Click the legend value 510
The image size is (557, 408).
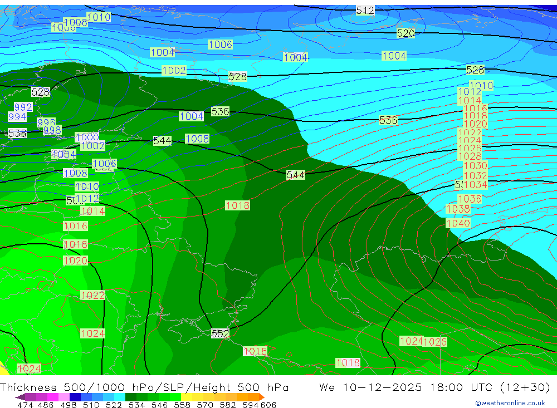pos(91,405)
